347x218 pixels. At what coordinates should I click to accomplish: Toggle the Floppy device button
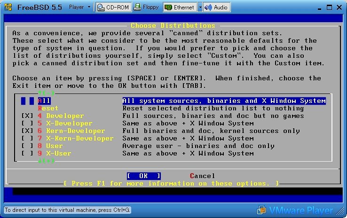(x=147, y=7)
